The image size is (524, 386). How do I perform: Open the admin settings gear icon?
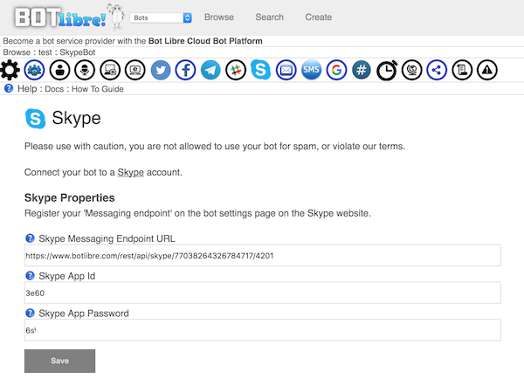10,70
